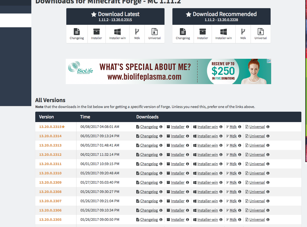
Task: Open Changelog under Download Latest
Action: [77, 34]
